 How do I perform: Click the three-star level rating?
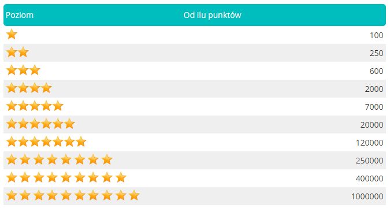(23, 70)
